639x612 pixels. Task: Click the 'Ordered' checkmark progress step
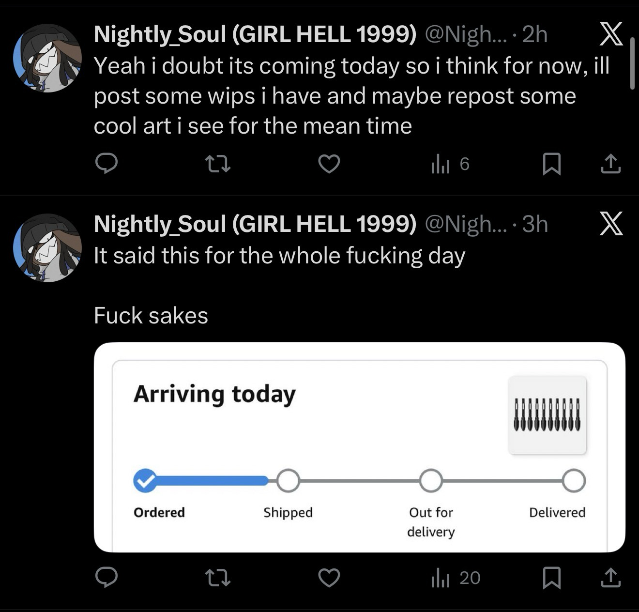point(145,481)
